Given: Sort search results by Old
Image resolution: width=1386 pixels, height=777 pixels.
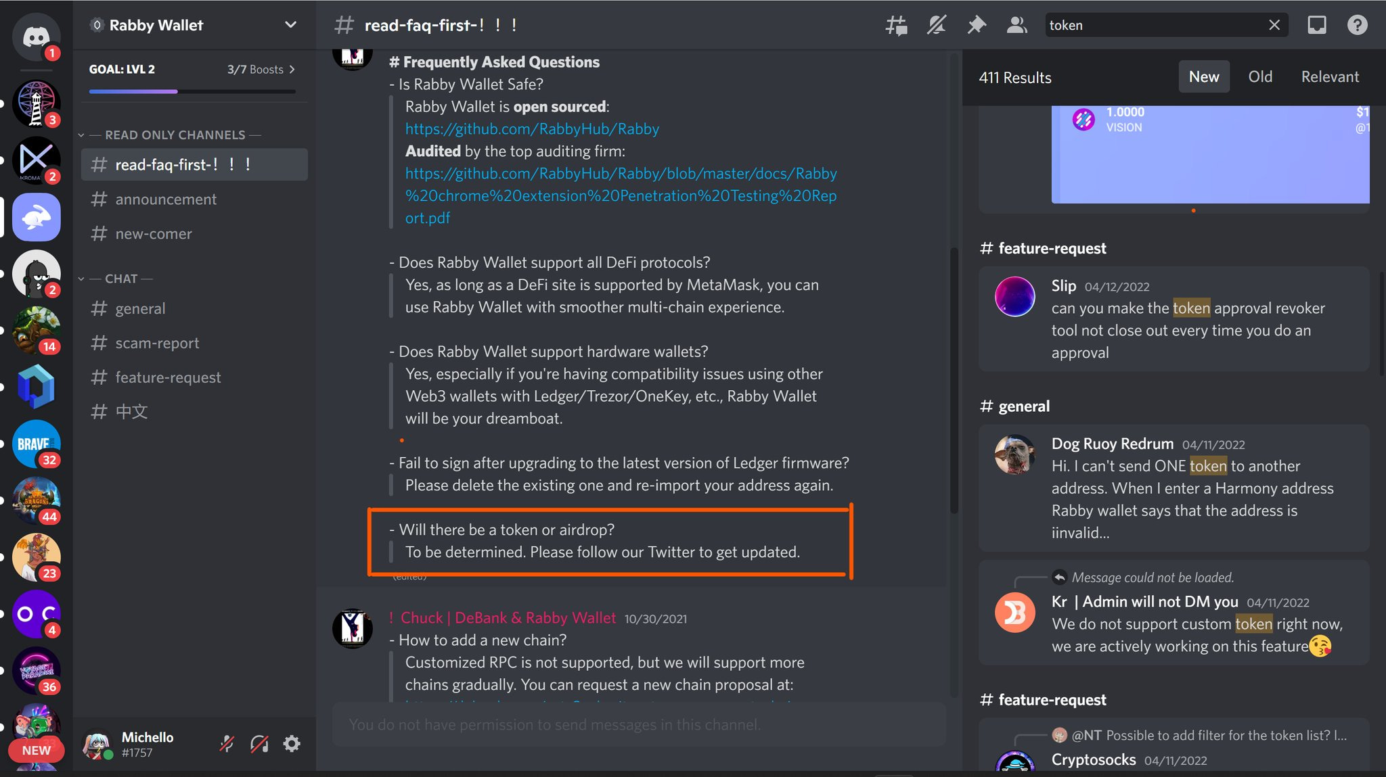Looking at the screenshot, I should 1260,76.
